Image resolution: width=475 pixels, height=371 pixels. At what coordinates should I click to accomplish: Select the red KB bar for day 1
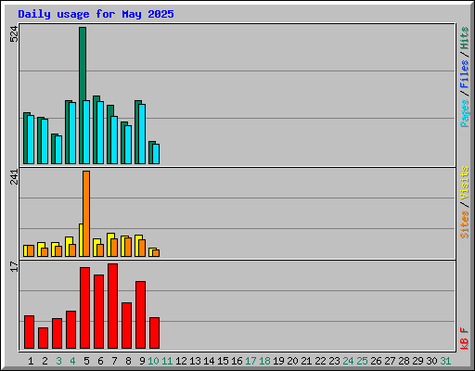coord(30,332)
